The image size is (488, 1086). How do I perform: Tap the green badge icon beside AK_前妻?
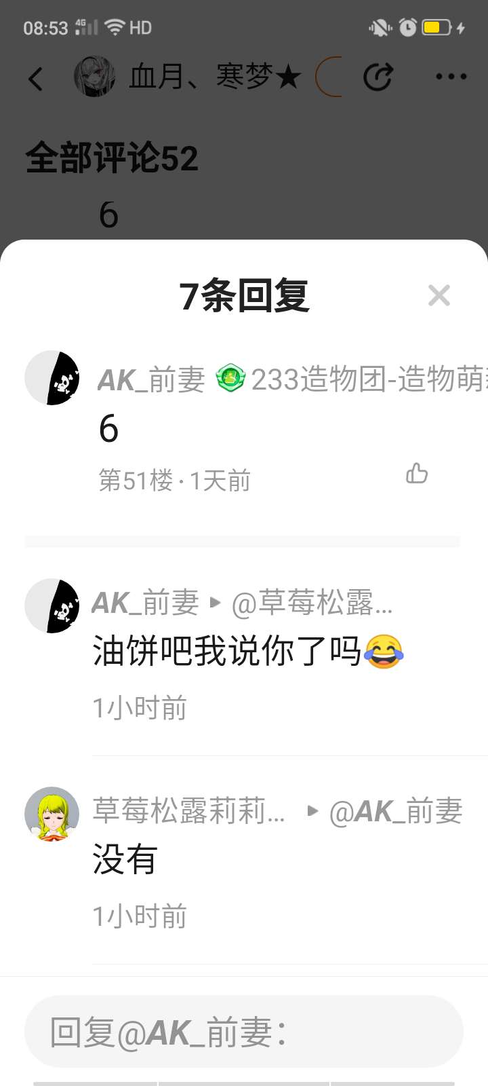tap(230, 379)
